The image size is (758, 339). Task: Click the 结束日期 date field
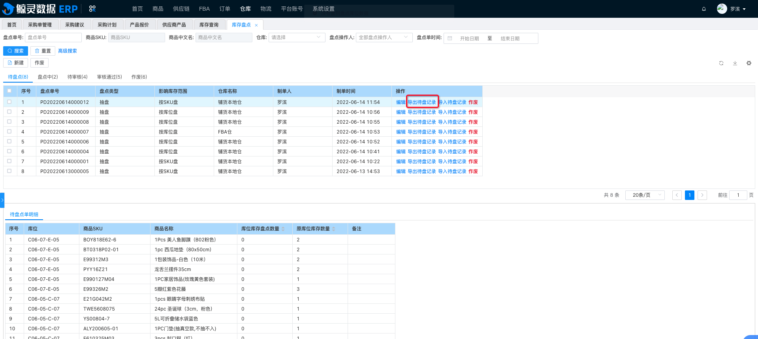[x=510, y=38]
